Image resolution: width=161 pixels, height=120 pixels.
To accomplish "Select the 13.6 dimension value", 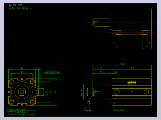I will click(42, 92).
